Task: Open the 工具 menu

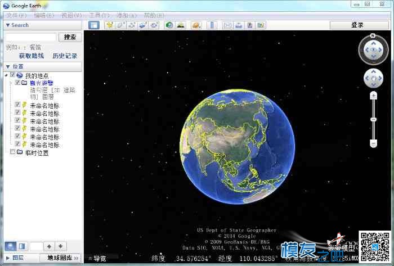Action: click(x=100, y=16)
